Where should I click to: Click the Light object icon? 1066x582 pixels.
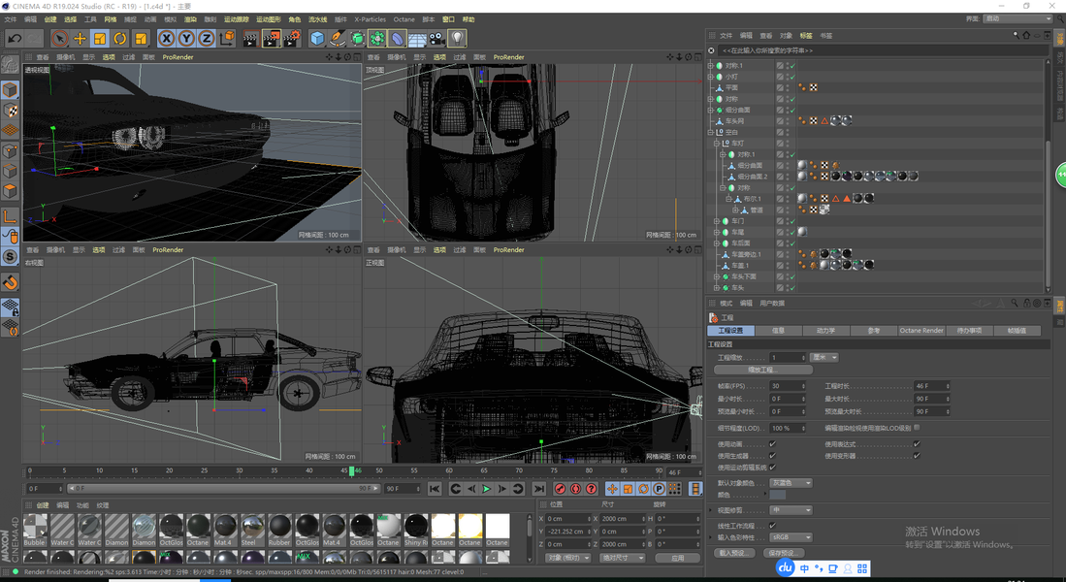tap(458, 39)
